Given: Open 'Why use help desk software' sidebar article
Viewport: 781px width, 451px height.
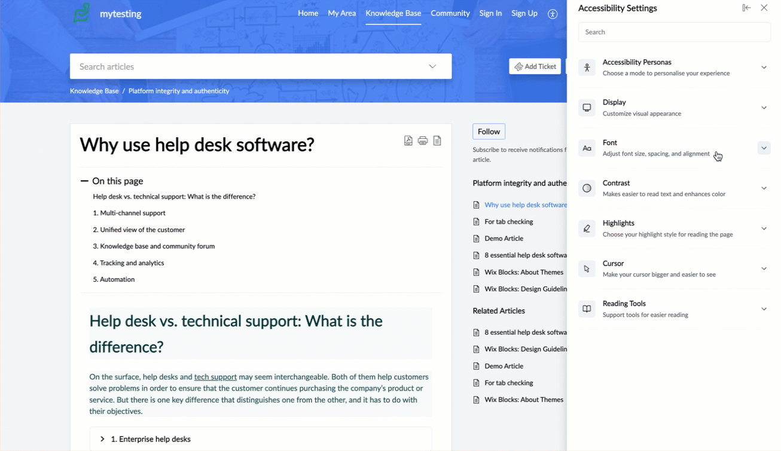Looking at the screenshot, I should [x=526, y=205].
